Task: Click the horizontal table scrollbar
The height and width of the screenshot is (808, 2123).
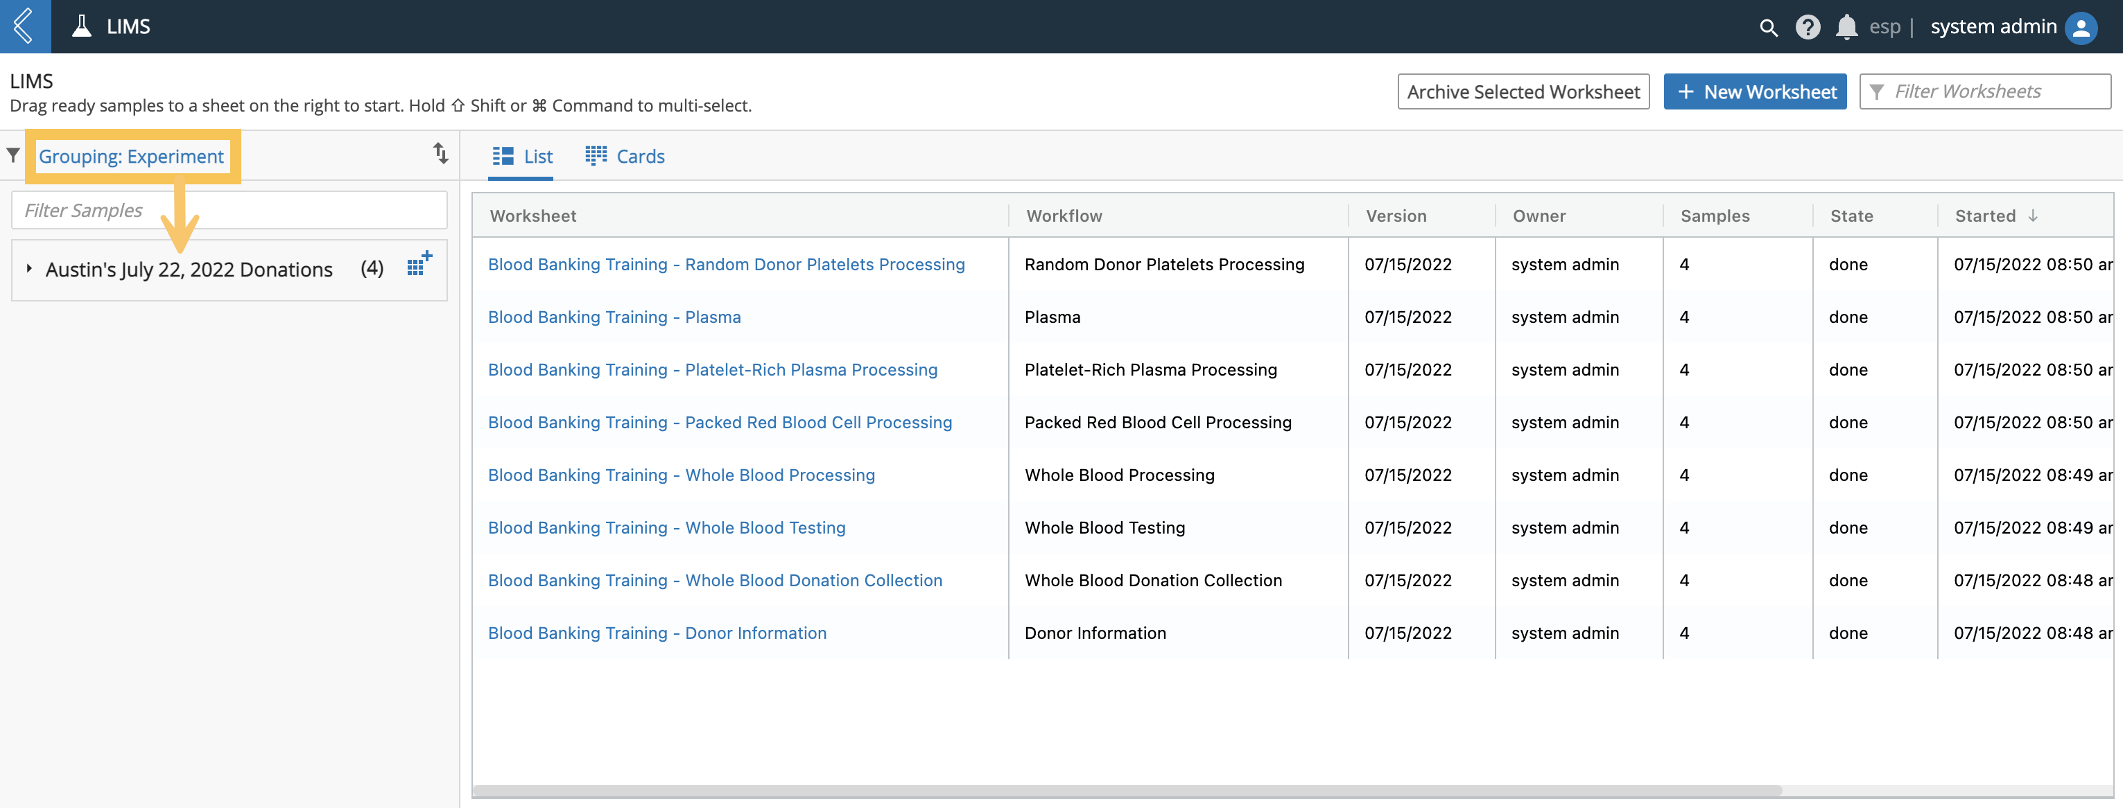Action: 1127,791
